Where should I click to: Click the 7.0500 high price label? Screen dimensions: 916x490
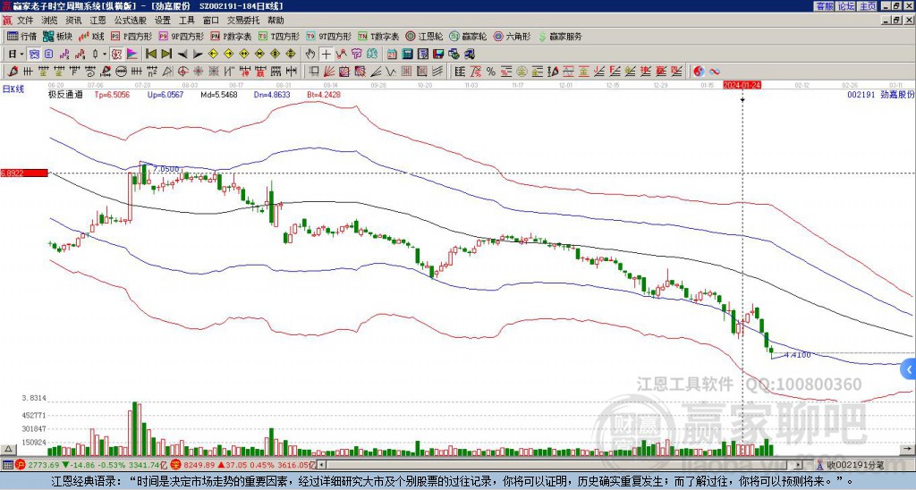[x=165, y=169]
